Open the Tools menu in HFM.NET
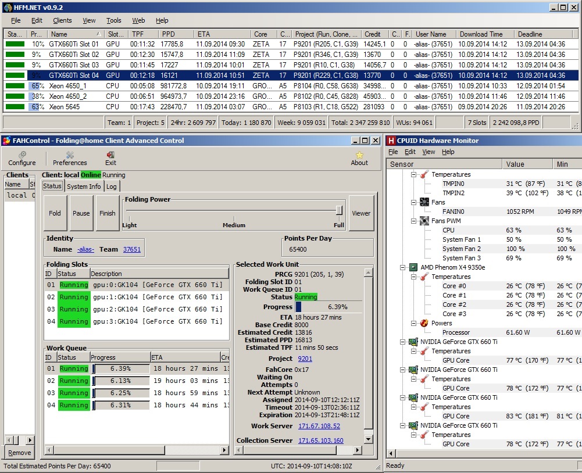 113,20
